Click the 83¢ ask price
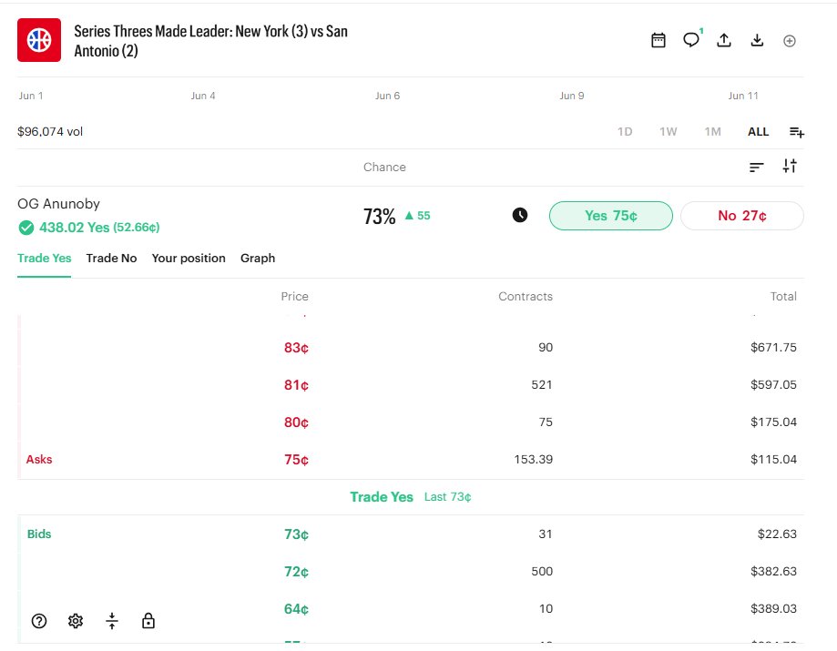 click(x=296, y=348)
